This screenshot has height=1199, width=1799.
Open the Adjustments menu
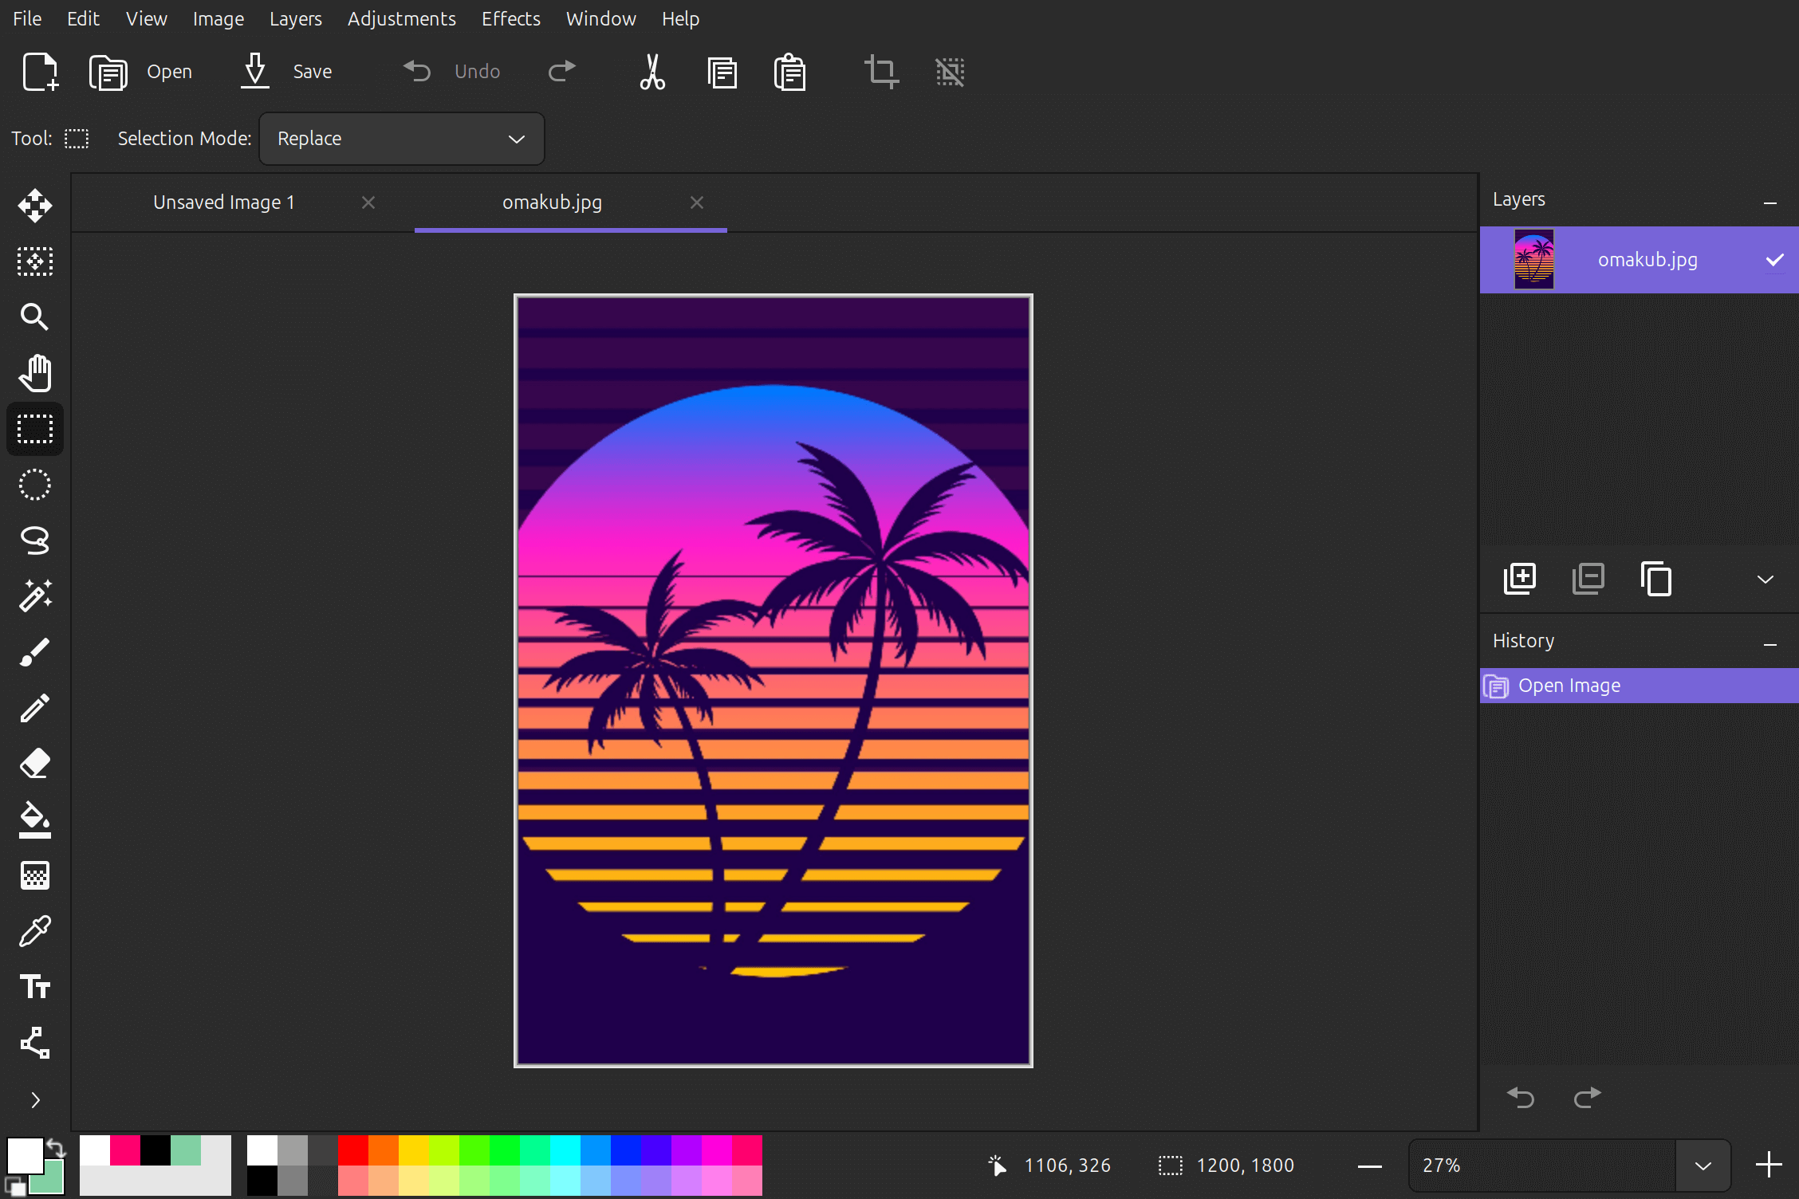(x=401, y=18)
